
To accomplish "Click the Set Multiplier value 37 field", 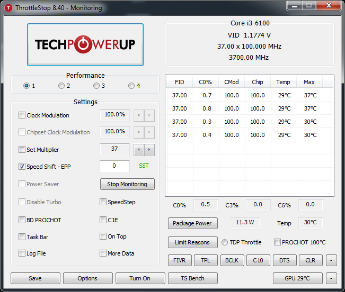I will click(114, 149).
